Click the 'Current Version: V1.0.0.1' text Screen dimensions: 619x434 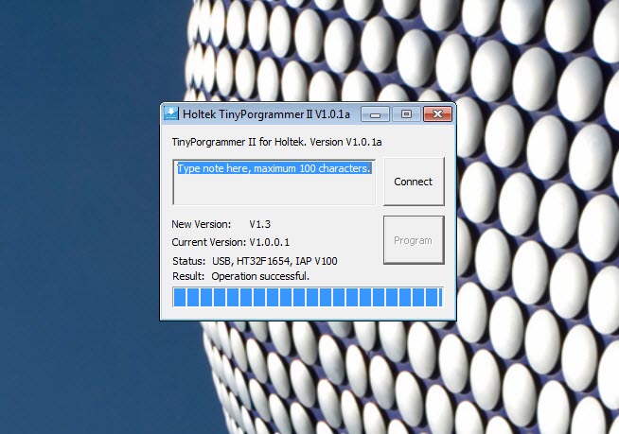(231, 242)
